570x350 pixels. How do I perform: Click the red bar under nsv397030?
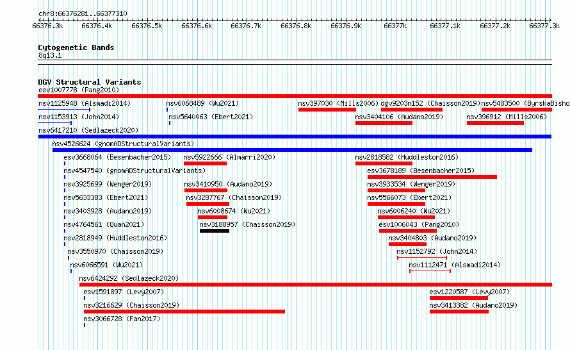coord(327,110)
